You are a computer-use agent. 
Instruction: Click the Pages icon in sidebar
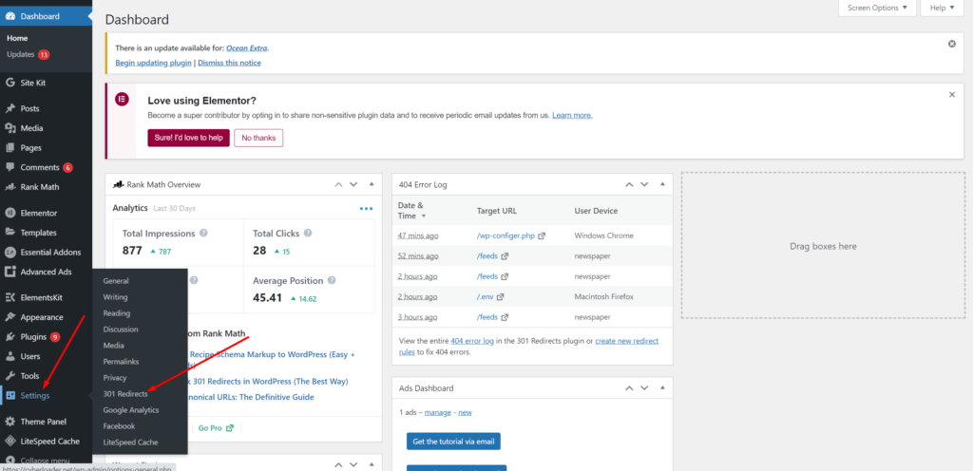point(10,148)
